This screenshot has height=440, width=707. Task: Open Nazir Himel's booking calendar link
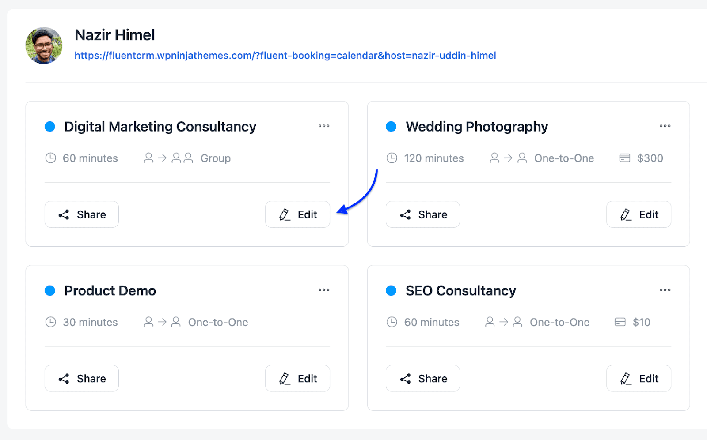point(285,56)
